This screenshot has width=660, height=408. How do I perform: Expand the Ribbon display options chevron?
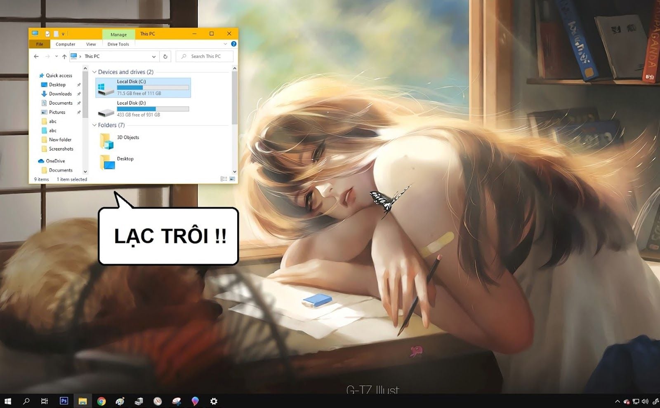[x=226, y=44]
